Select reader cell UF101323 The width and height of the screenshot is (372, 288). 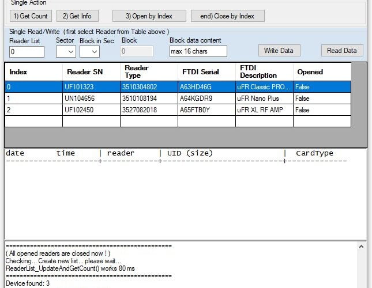click(x=91, y=86)
